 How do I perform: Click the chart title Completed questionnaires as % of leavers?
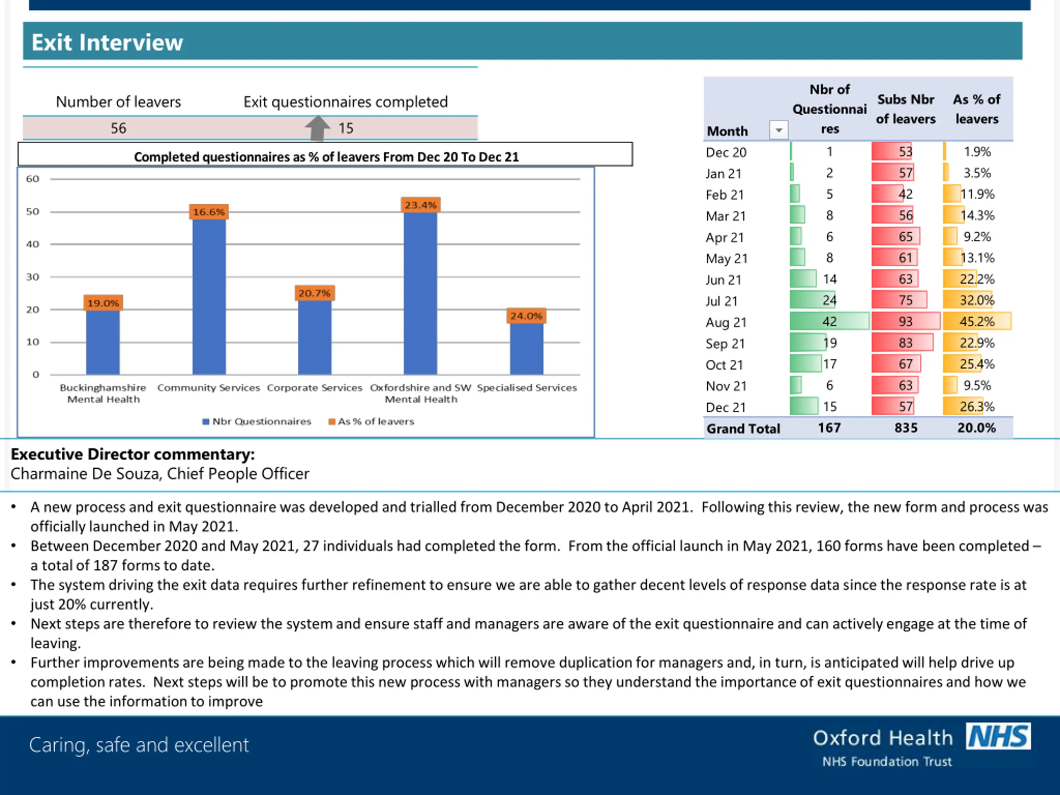326,157
